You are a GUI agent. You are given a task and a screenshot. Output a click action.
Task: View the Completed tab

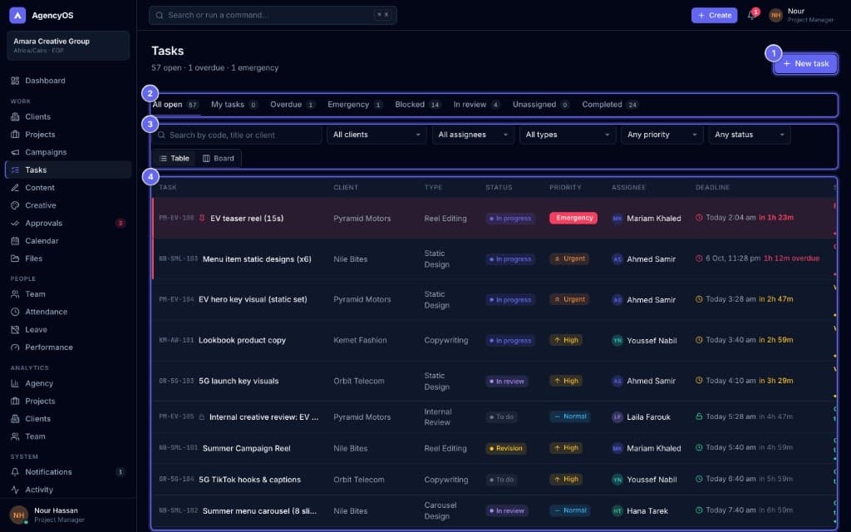pos(610,104)
